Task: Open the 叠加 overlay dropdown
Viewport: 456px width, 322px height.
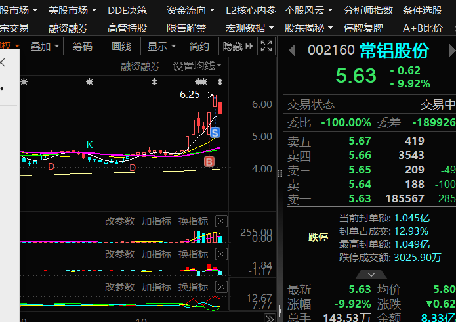Action: (x=44, y=47)
